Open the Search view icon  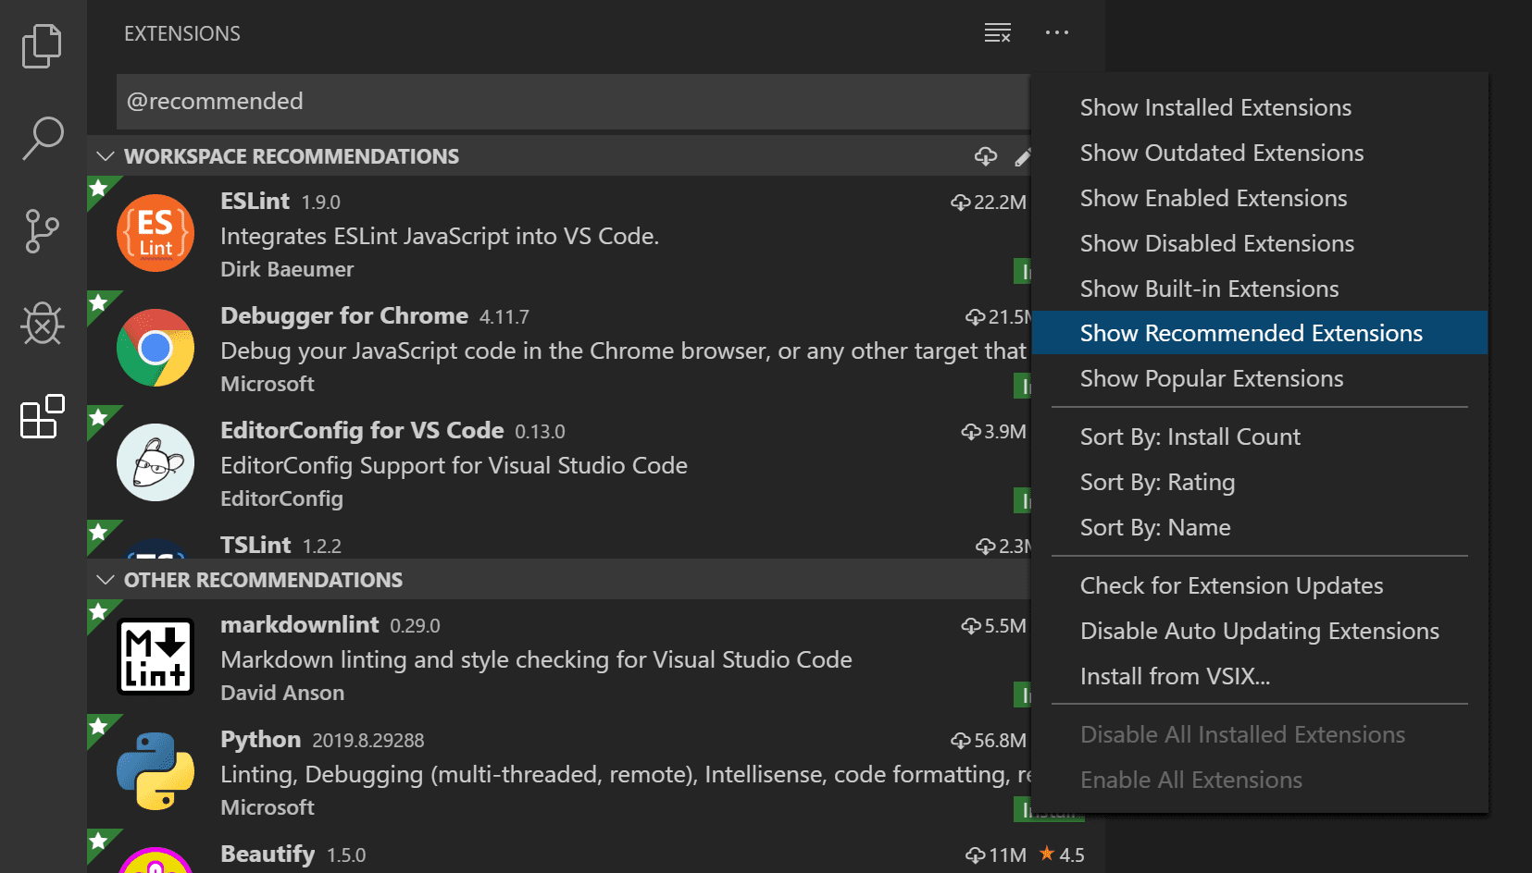pos(43,139)
